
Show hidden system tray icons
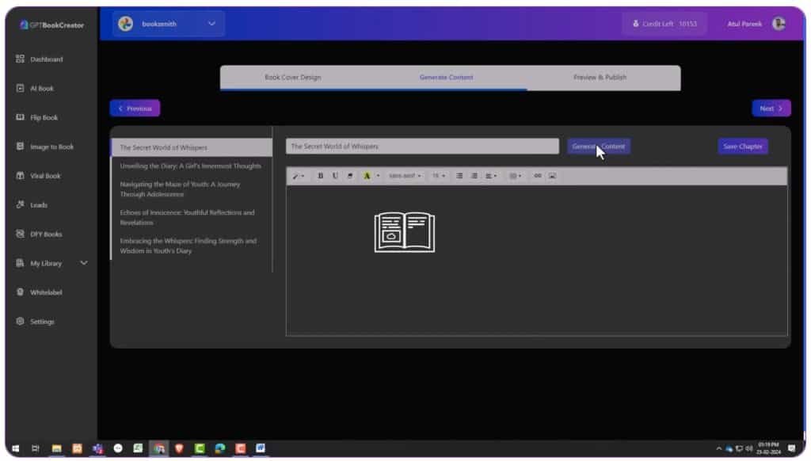click(x=718, y=448)
